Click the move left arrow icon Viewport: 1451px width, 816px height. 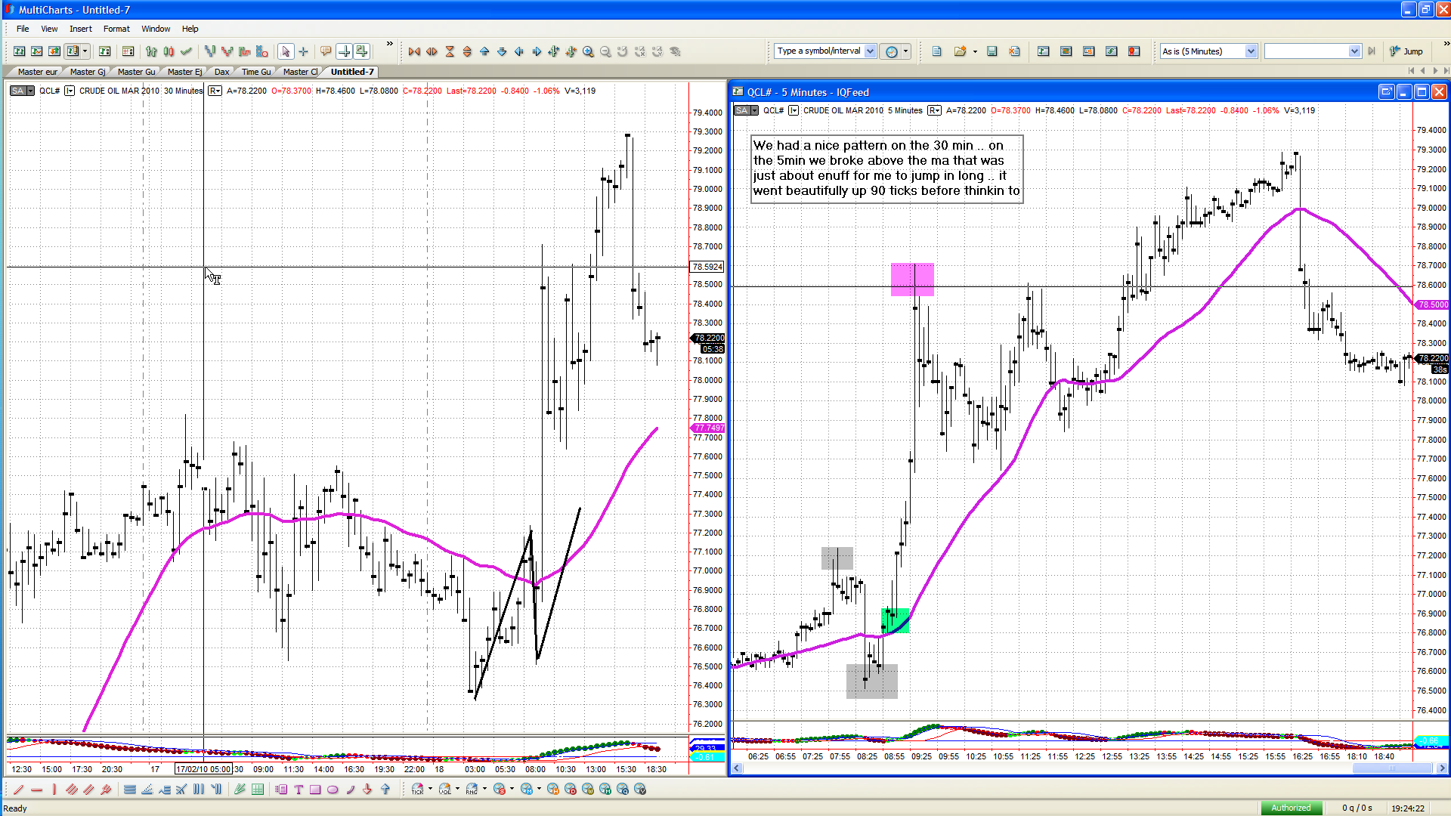[519, 51]
